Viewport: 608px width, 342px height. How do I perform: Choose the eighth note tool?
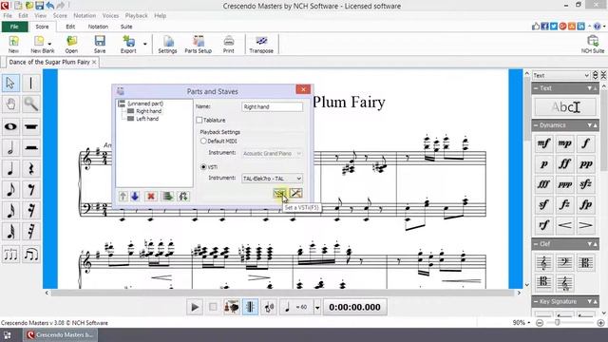coord(10,190)
